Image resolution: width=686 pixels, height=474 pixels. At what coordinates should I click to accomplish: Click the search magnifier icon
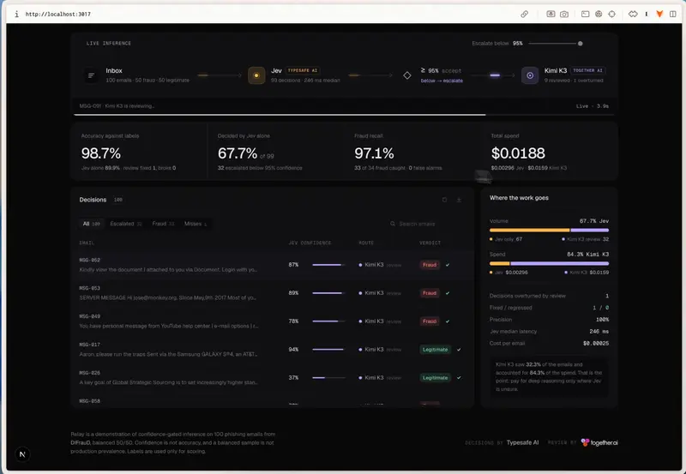393,224
